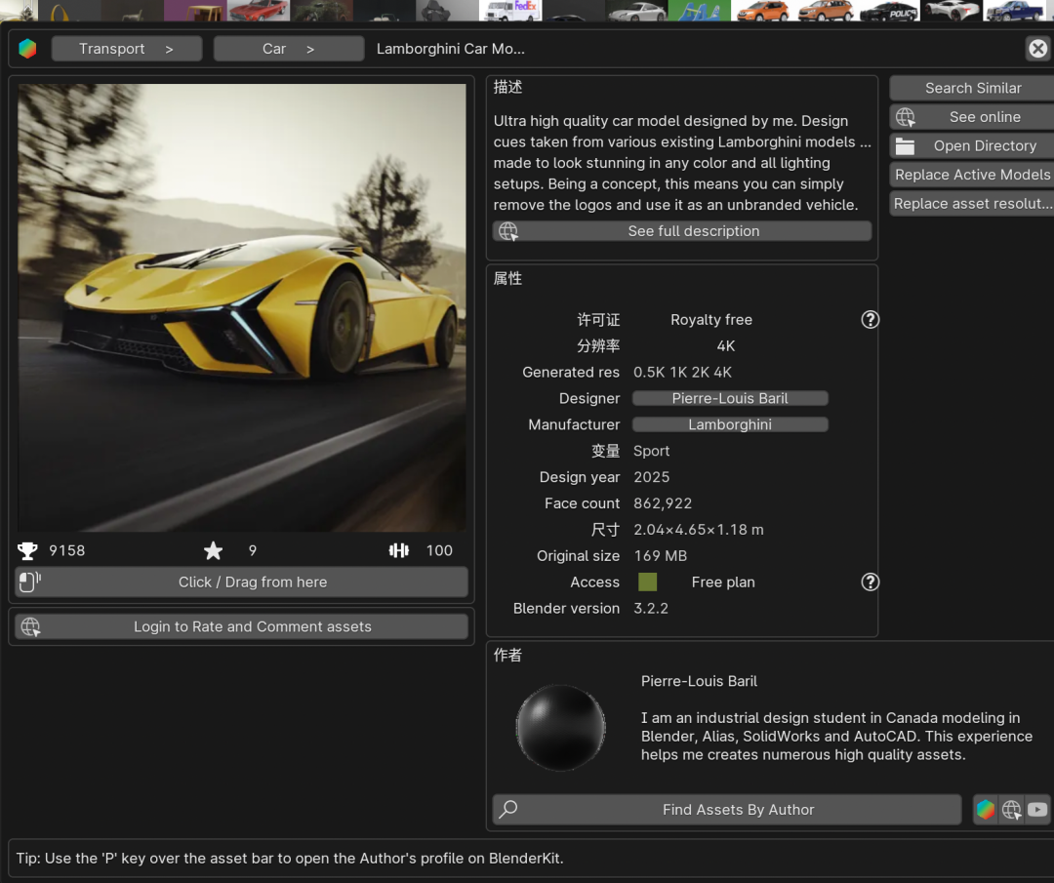Click the license help question mark
Image resolution: width=1054 pixels, height=883 pixels.
click(x=871, y=320)
